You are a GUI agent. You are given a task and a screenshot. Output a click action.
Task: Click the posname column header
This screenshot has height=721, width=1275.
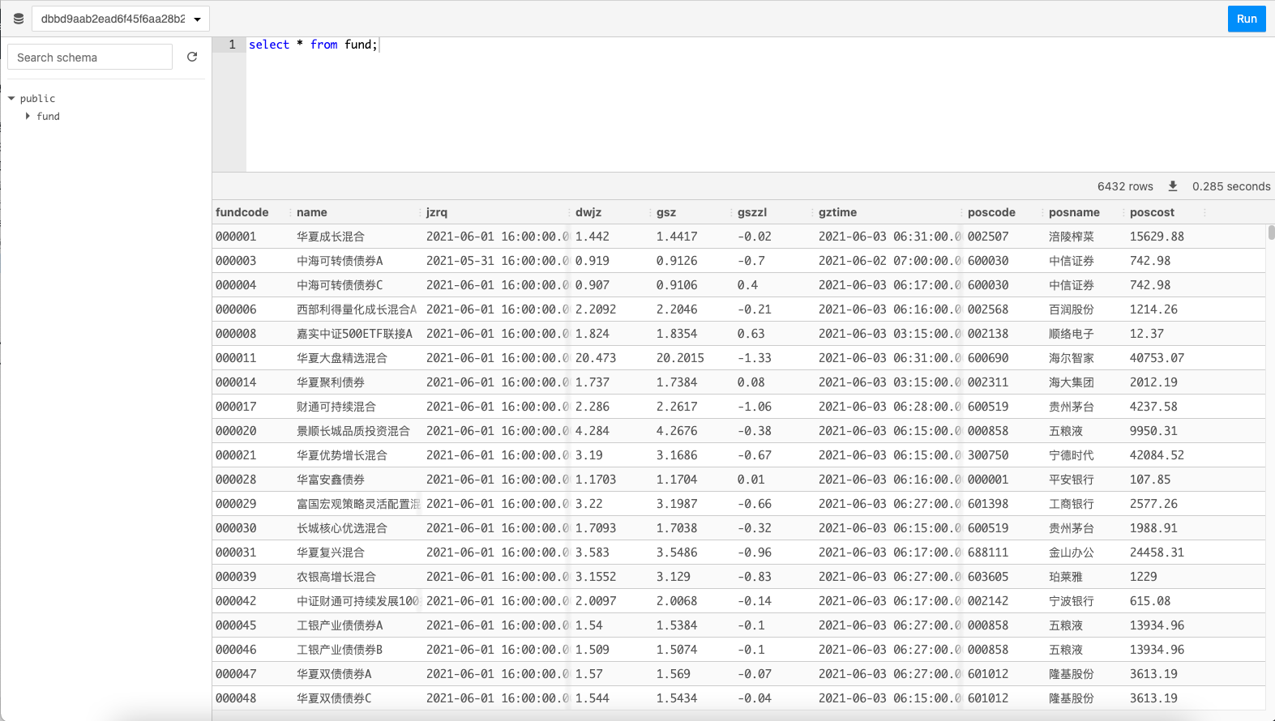[x=1074, y=212]
